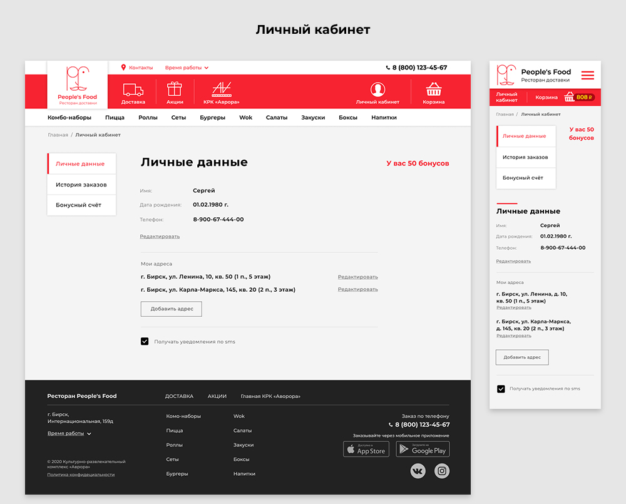Click the footer Главная КРК «Аврора» link
Image resolution: width=626 pixels, height=504 pixels.
click(x=270, y=396)
